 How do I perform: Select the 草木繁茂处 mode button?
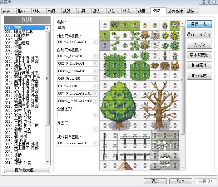pos(199,55)
